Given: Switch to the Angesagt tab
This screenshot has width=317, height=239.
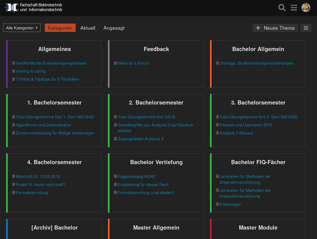Looking at the screenshot, I should click(114, 28).
